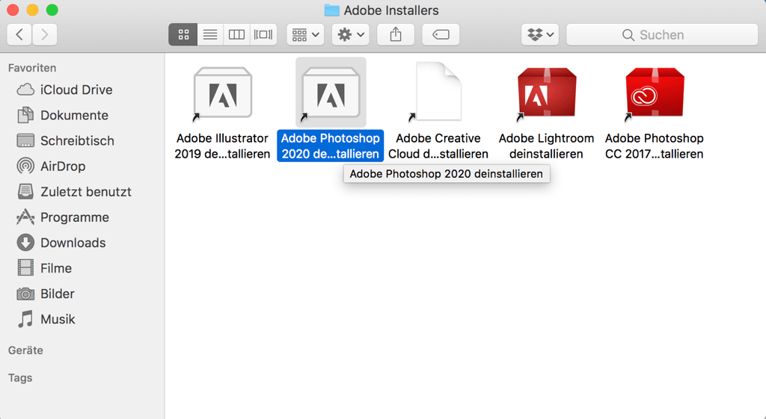This screenshot has height=419, width=766.
Task: Click the Share toolbar button
Action: point(396,34)
